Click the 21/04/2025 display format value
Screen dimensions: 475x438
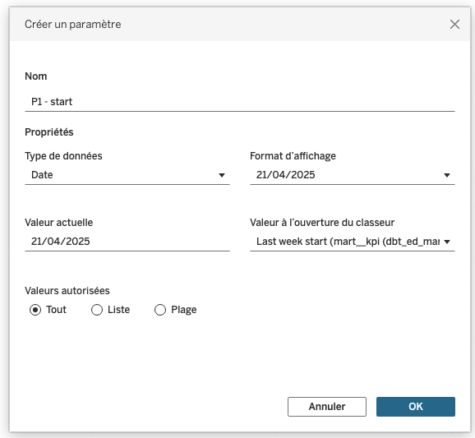[x=286, y=175]
